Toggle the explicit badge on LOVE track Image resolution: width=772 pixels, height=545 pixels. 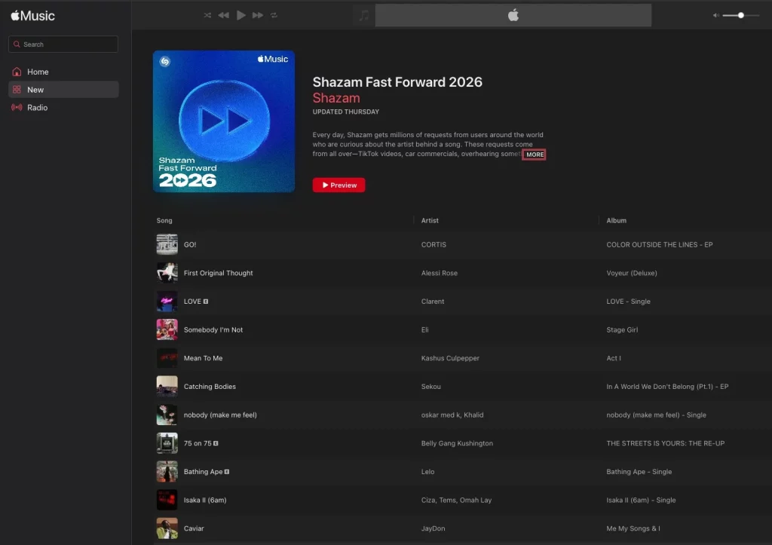[206, 301]
